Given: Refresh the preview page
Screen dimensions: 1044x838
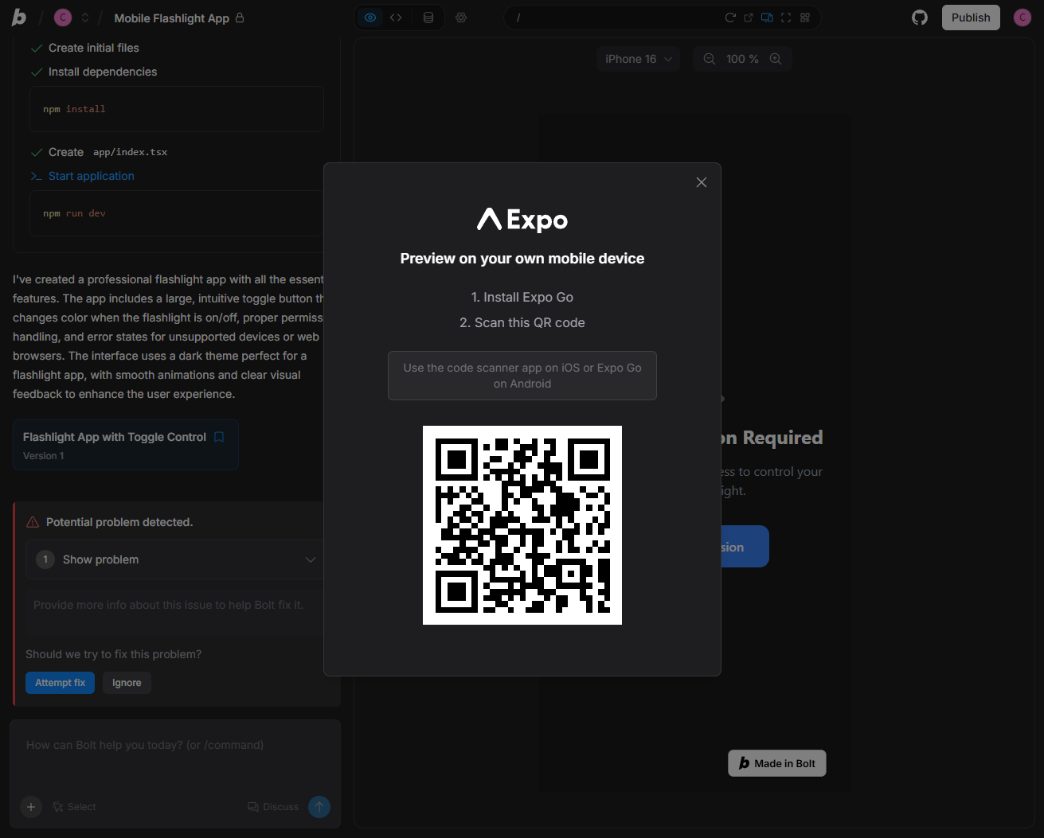Looking at the screenshot, I should [x=730, y=17].
